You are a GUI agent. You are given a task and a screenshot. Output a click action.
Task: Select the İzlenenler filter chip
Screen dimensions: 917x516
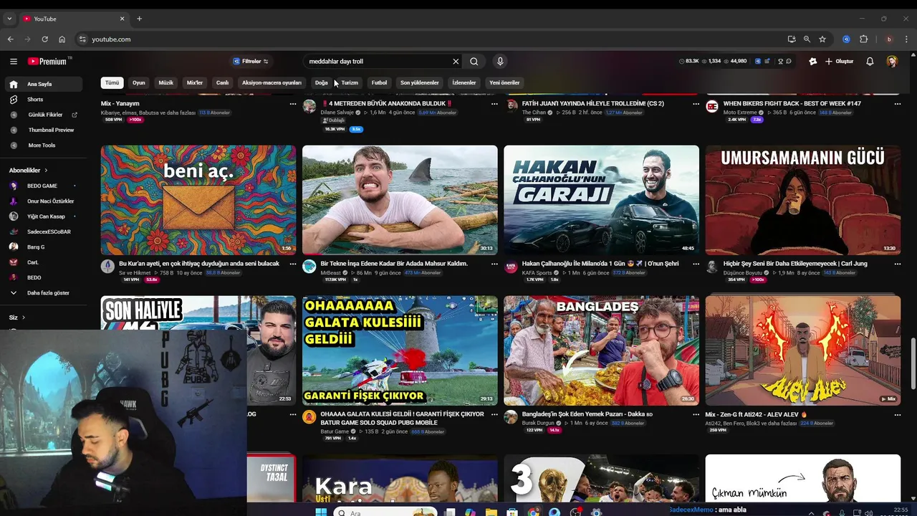point(464,82)
